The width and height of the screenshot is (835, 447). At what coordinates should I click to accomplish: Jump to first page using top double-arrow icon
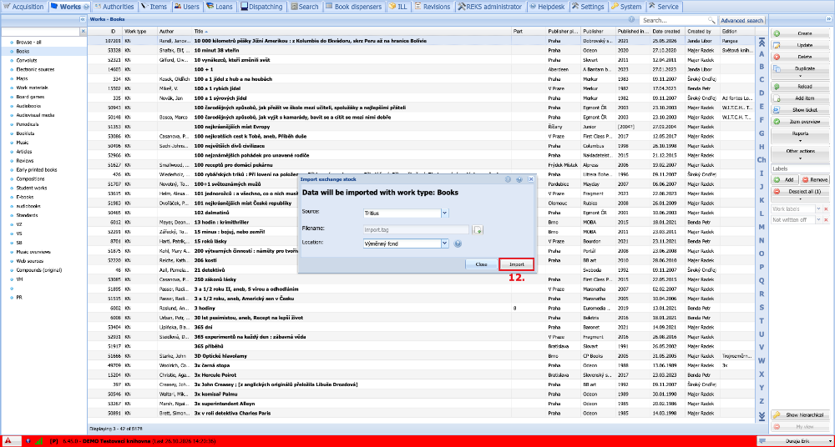pyautogui.click(x=762, y=42)
